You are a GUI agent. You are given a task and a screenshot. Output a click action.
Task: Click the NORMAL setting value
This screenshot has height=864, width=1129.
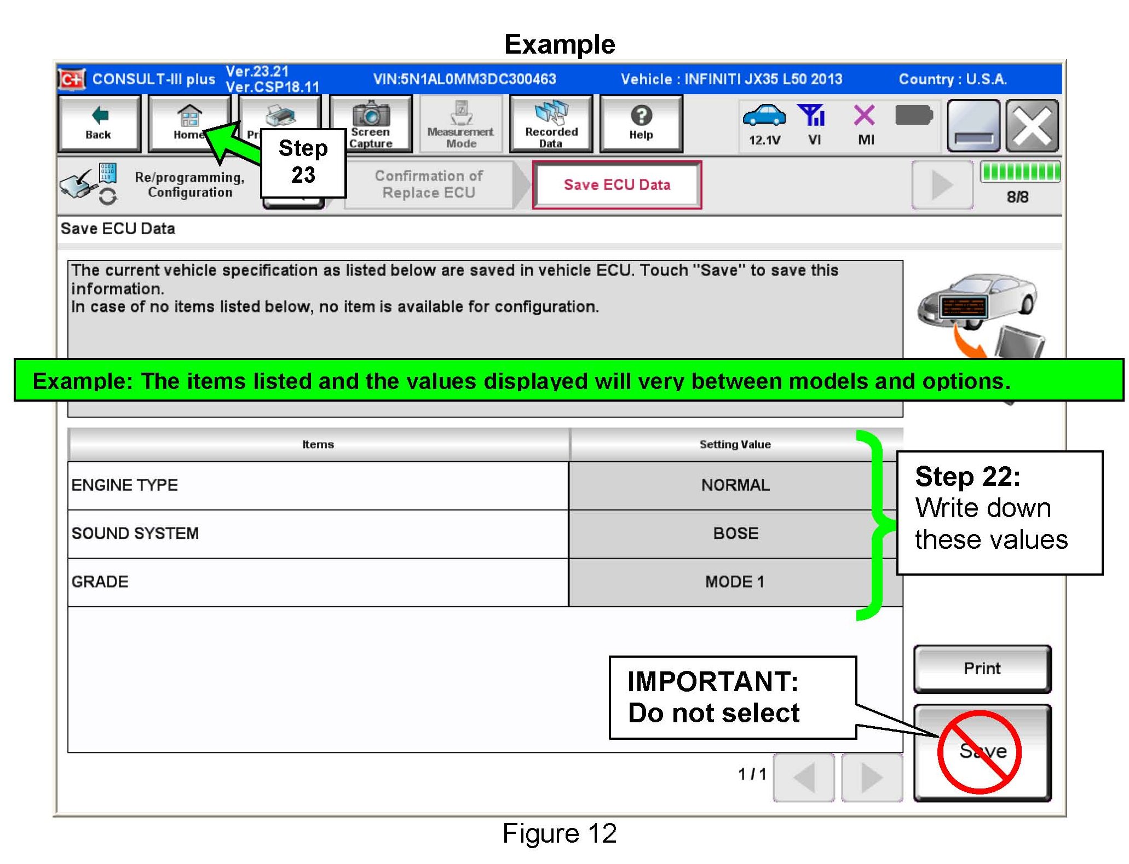coord(735,485)
